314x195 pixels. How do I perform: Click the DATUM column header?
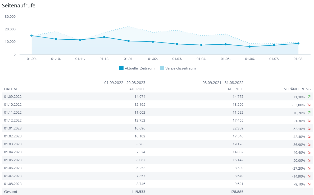tap(11, 89)
